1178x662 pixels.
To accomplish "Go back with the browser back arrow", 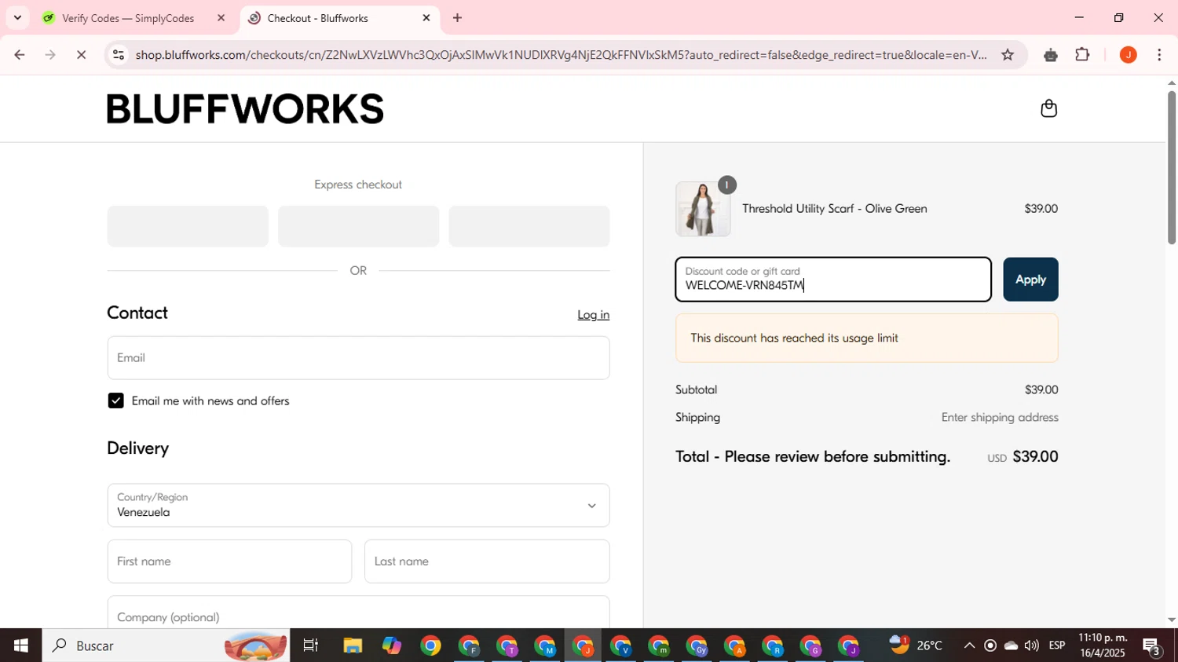I will click(x=19, y=55).
